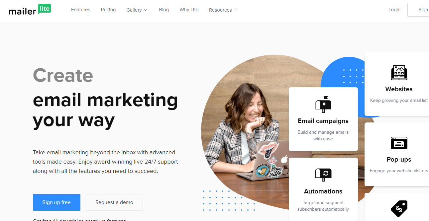This screenshot has height=221, width=429.
Task: Click the MailerLite logo
Action: click(30, 10)
